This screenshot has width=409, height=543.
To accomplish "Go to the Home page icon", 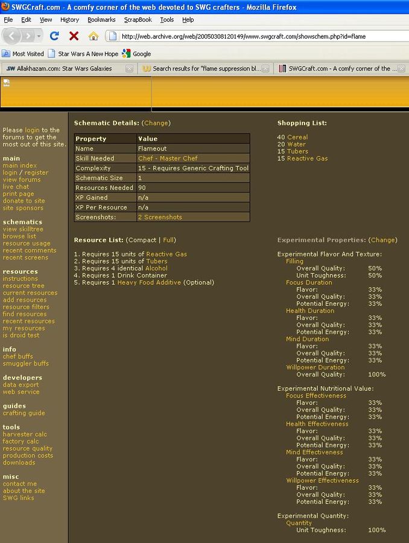I will 94,36.
